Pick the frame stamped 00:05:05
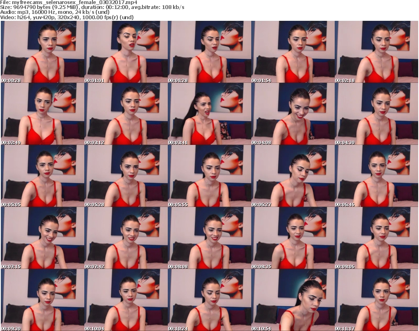 point(42,176)
